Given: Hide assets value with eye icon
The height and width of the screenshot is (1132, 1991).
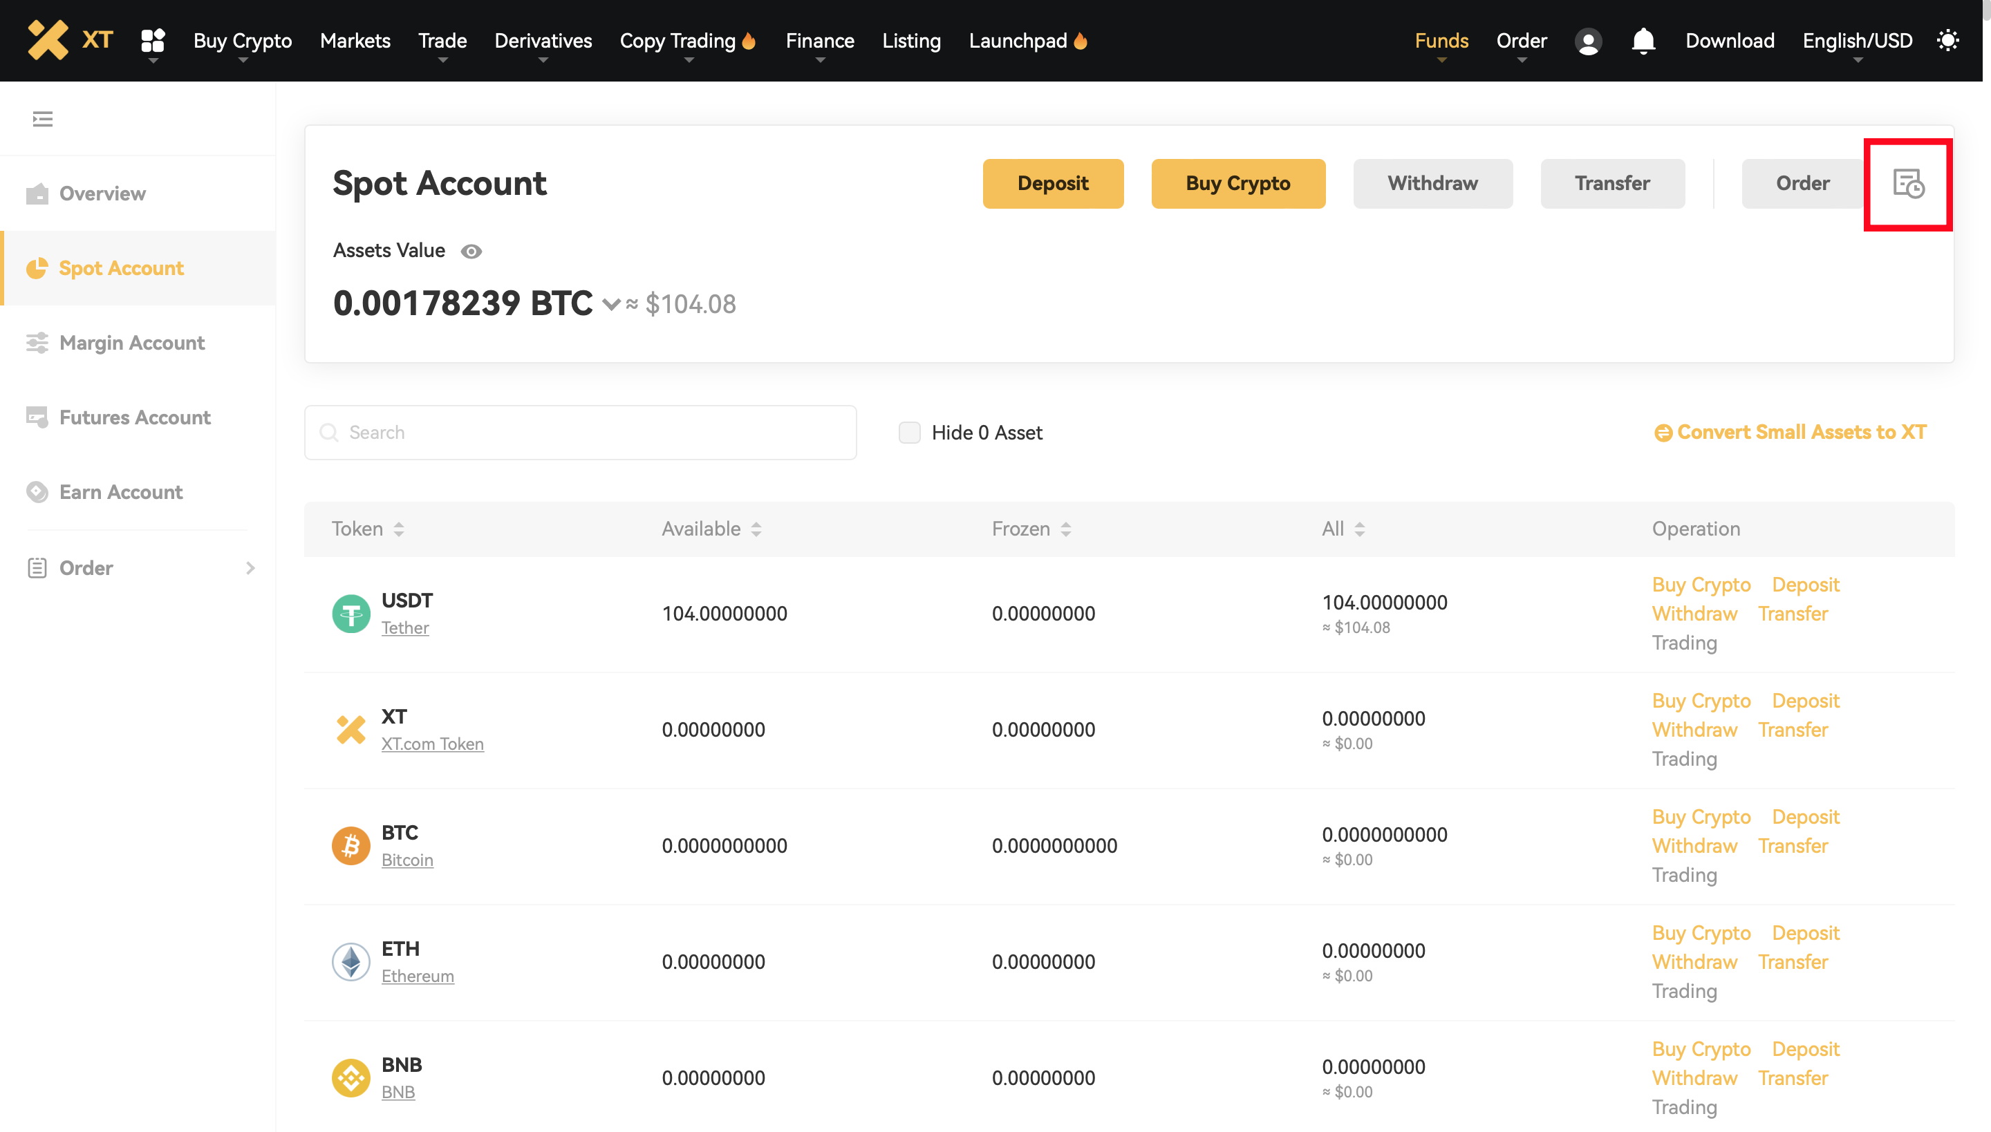Looking at the screenshot, I should click(x=471, y=251).
